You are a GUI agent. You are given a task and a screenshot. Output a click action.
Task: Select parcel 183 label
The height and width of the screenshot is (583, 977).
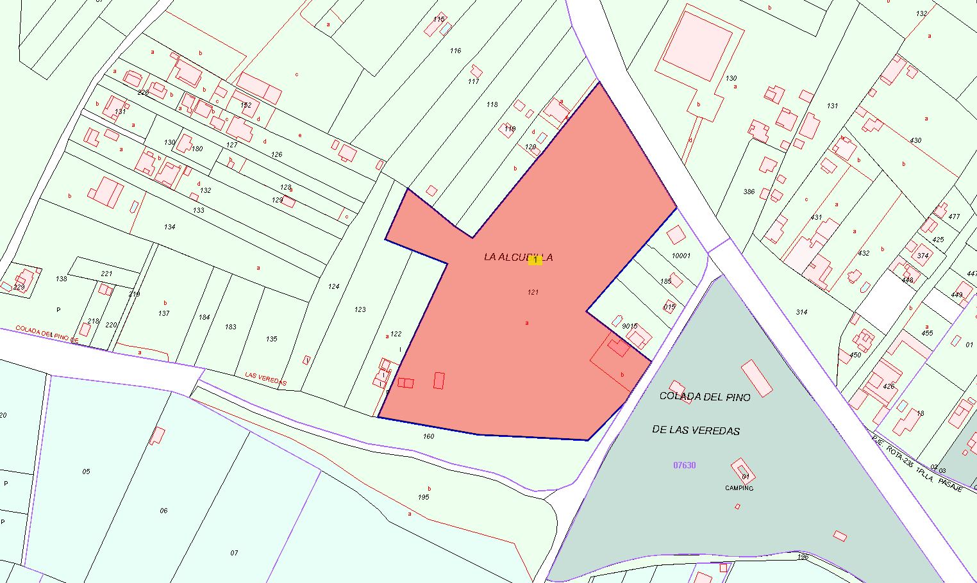[x=230, y=327]
